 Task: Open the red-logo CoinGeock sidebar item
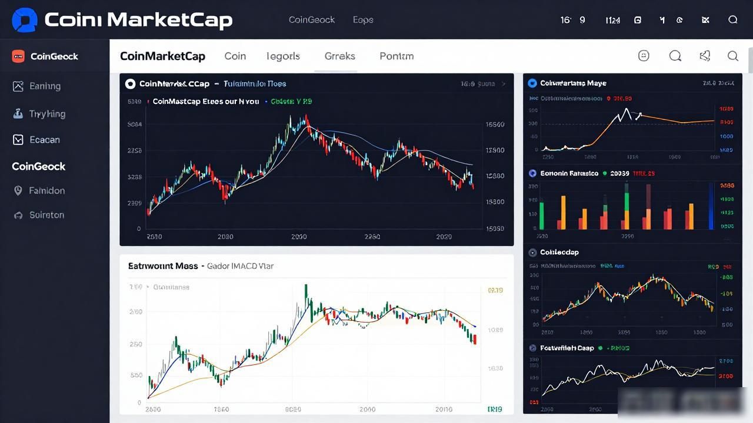45,56
